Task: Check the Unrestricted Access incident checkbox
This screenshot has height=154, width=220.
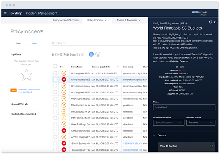Action: 55,86
